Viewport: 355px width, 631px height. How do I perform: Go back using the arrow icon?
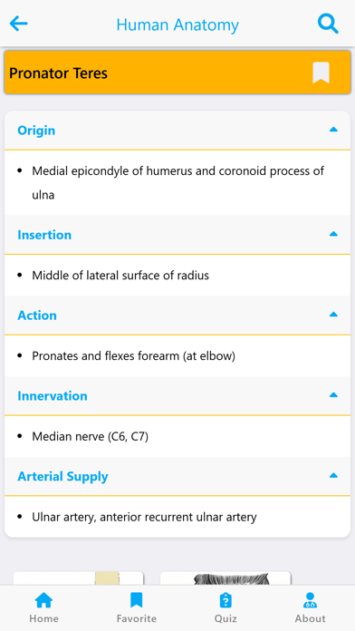tap(18, 24)
